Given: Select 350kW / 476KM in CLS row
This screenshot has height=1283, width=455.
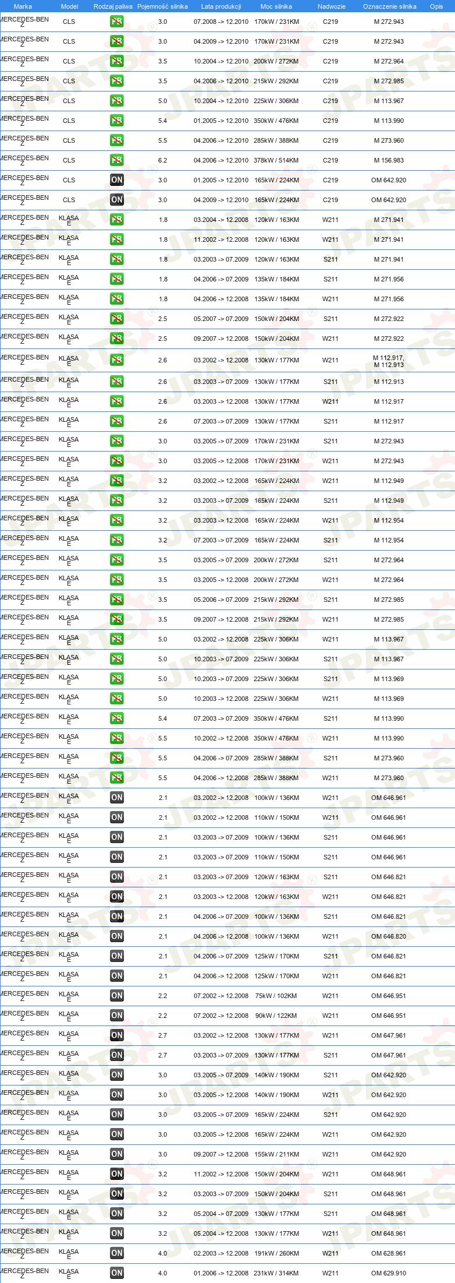Looking at the screenshot, I should (276, 121).
